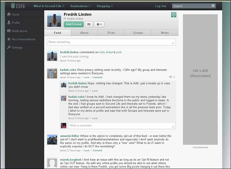Focus the Share something text box
The image size is (231, 169).
[x=111, y=42]
